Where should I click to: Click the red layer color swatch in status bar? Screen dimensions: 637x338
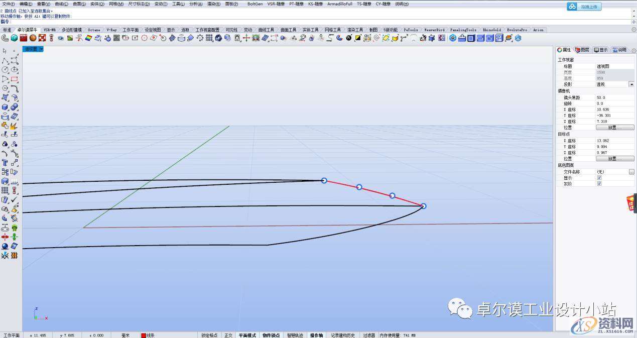[x=144, y=335]
